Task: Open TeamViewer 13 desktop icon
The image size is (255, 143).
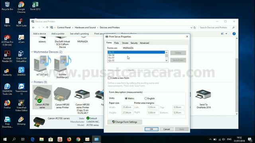Action: [x=21, y=89]
